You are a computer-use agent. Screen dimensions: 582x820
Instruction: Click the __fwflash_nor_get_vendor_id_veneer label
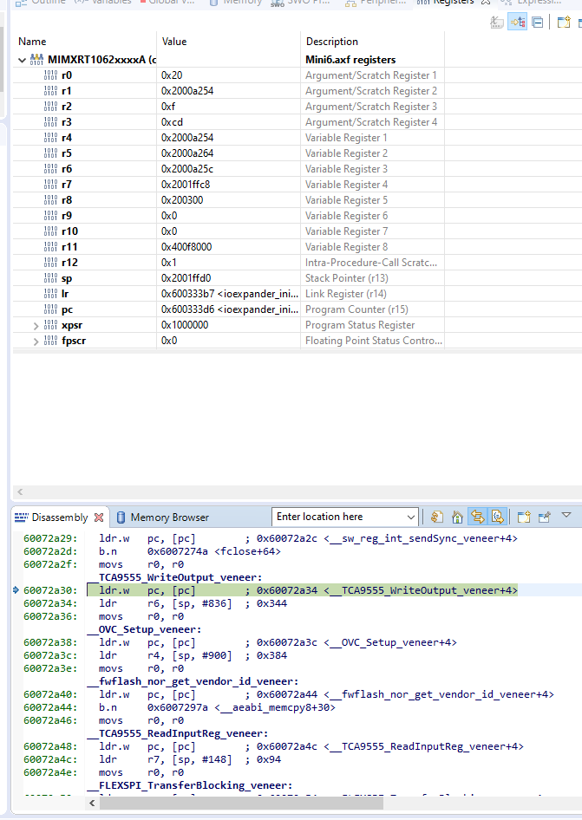click(x=193, y=681)
